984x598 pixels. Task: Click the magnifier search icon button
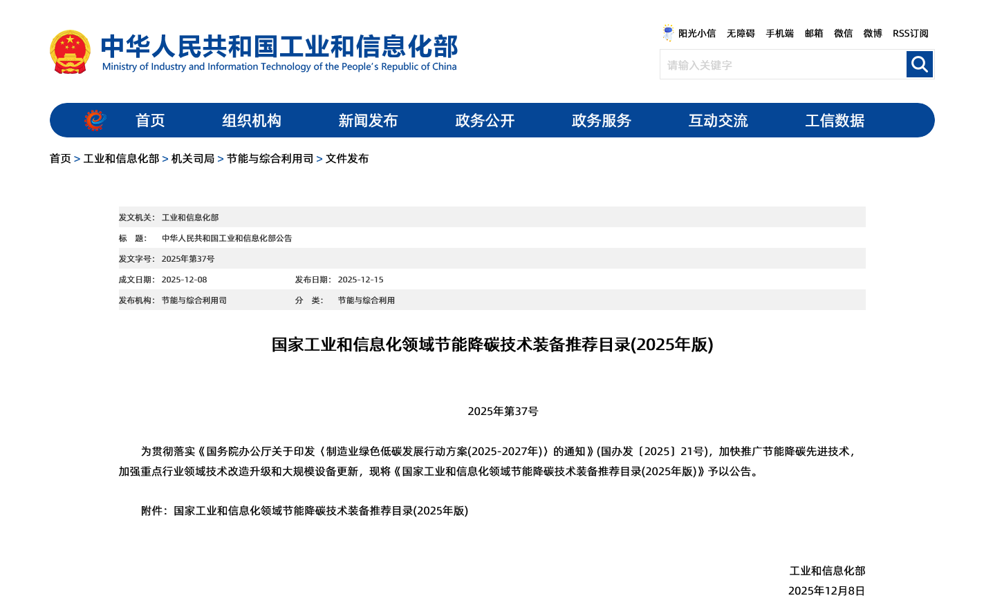click(919, 64)
